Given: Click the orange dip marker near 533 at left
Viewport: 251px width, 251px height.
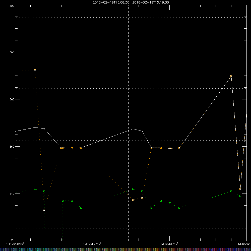Looking at the screenshot, I should click(x=44, y=211).
